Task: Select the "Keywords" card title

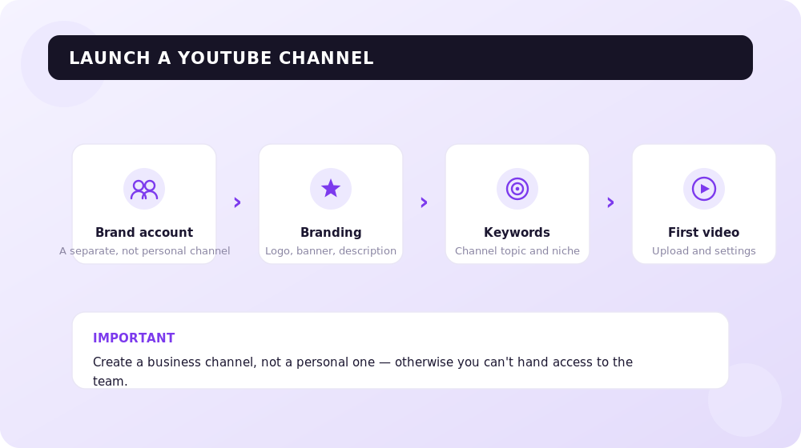Action: [517, 232]
